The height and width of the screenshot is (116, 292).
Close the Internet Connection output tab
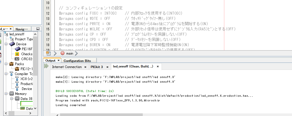tap(85, 67)
